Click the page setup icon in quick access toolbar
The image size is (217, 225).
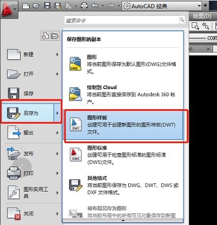tap(69, 6)
